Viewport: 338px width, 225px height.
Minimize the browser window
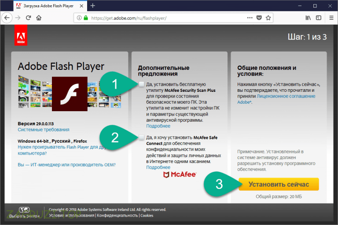tap(300, 6)
